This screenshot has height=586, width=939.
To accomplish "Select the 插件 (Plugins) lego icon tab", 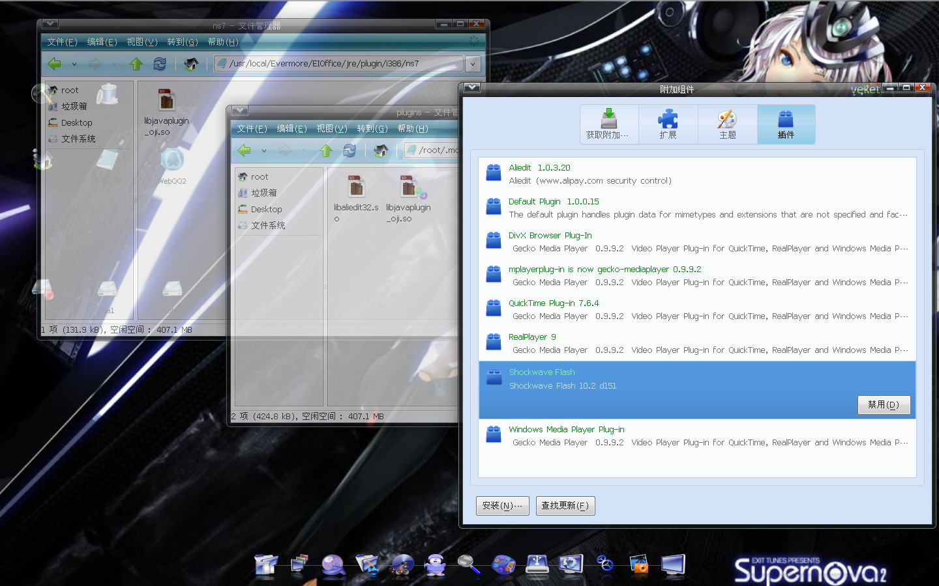I will pos(786,124).
